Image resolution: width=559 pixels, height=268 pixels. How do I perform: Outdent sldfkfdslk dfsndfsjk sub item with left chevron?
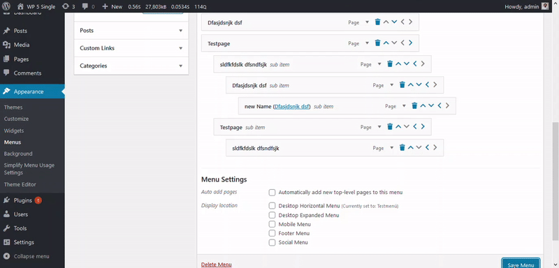(x=415, y=64)
